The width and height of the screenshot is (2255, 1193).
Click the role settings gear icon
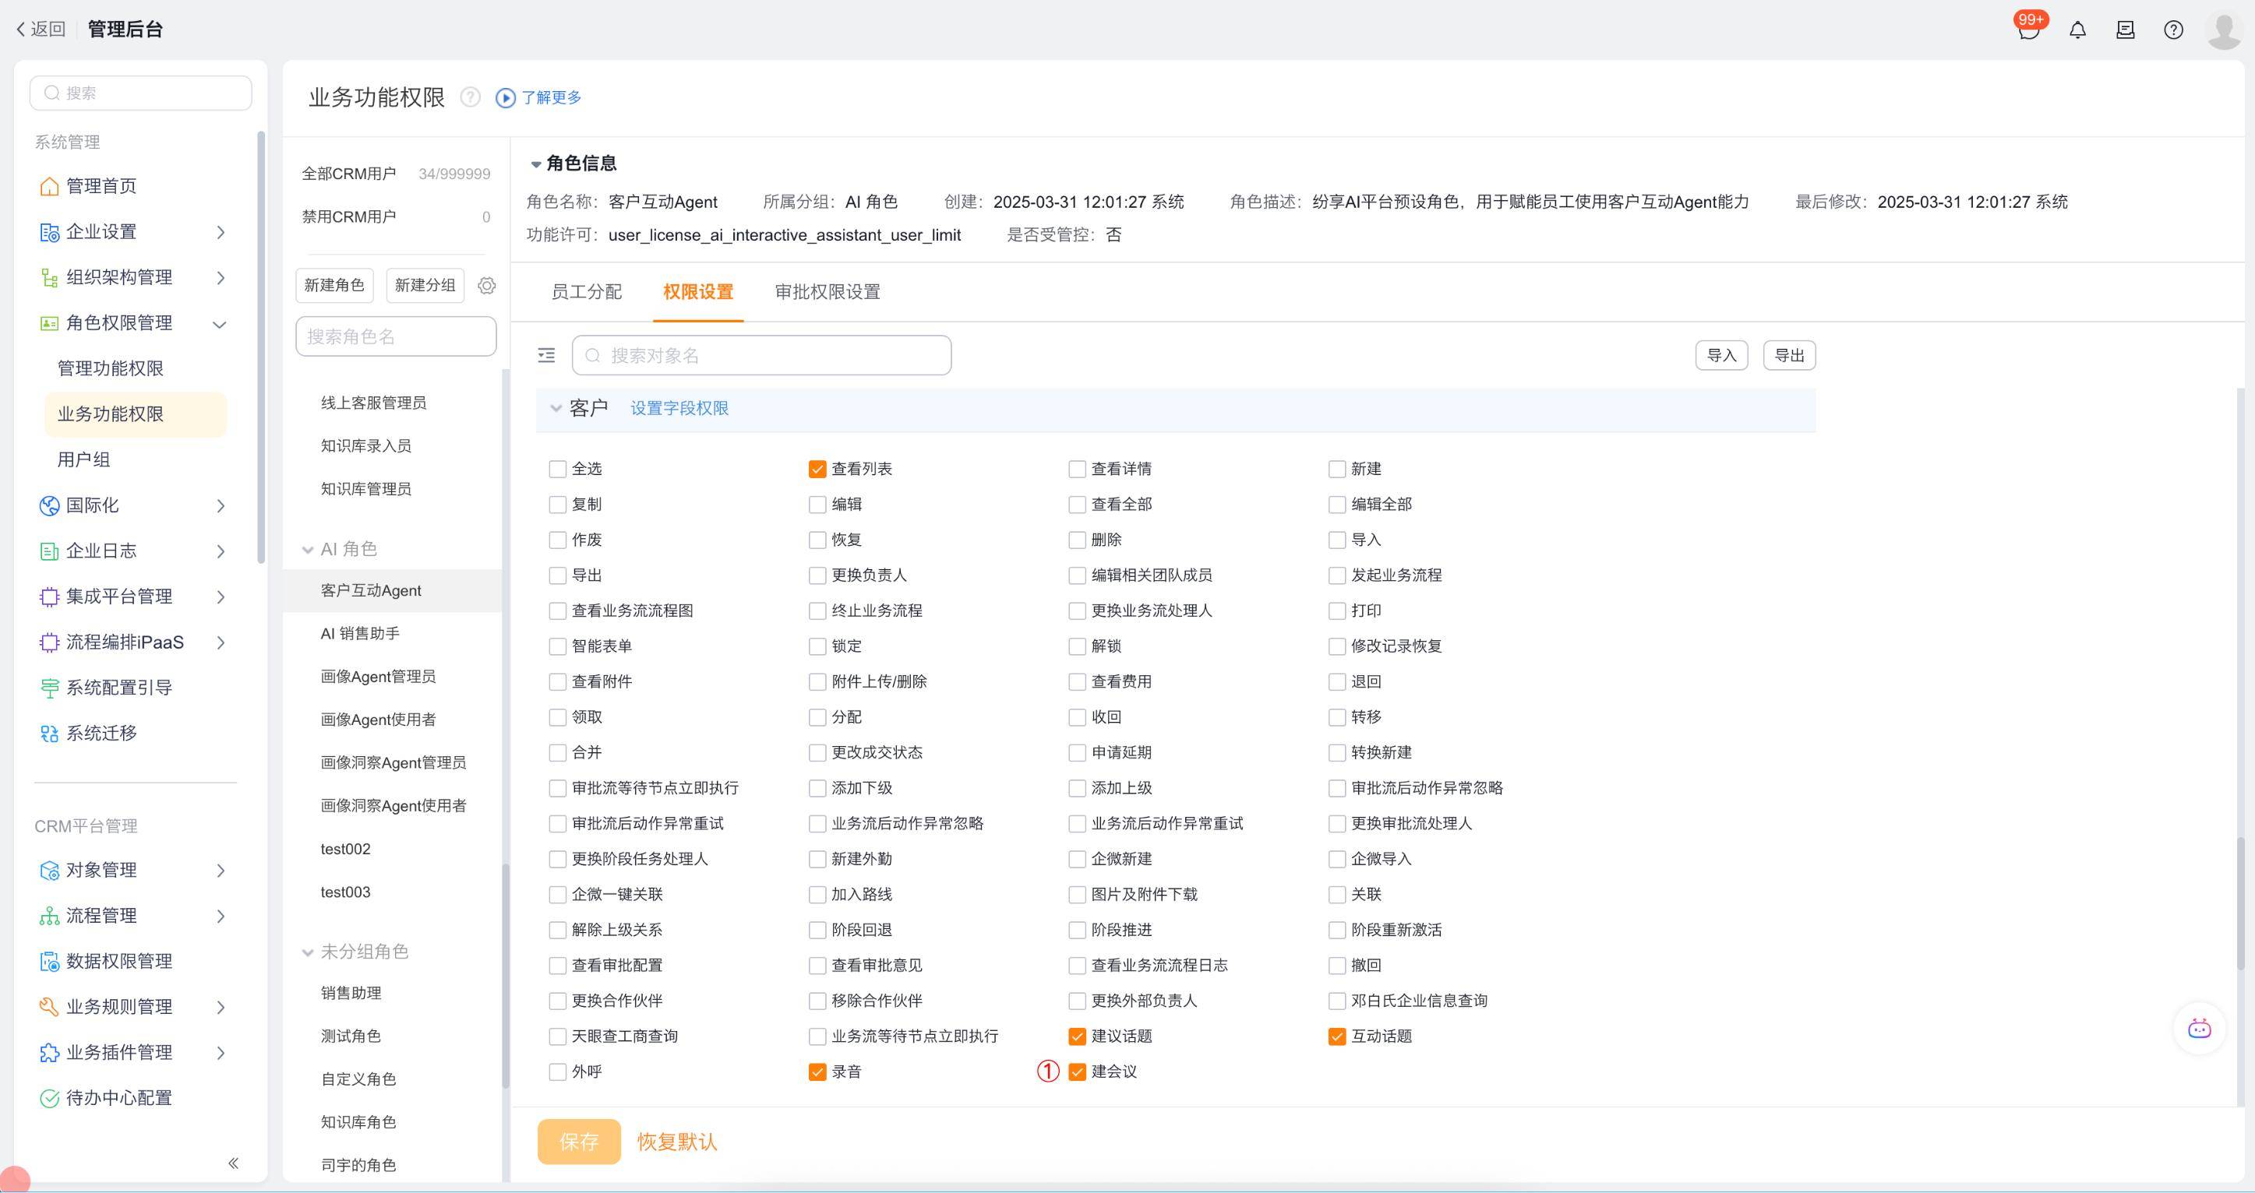(487, 285)
